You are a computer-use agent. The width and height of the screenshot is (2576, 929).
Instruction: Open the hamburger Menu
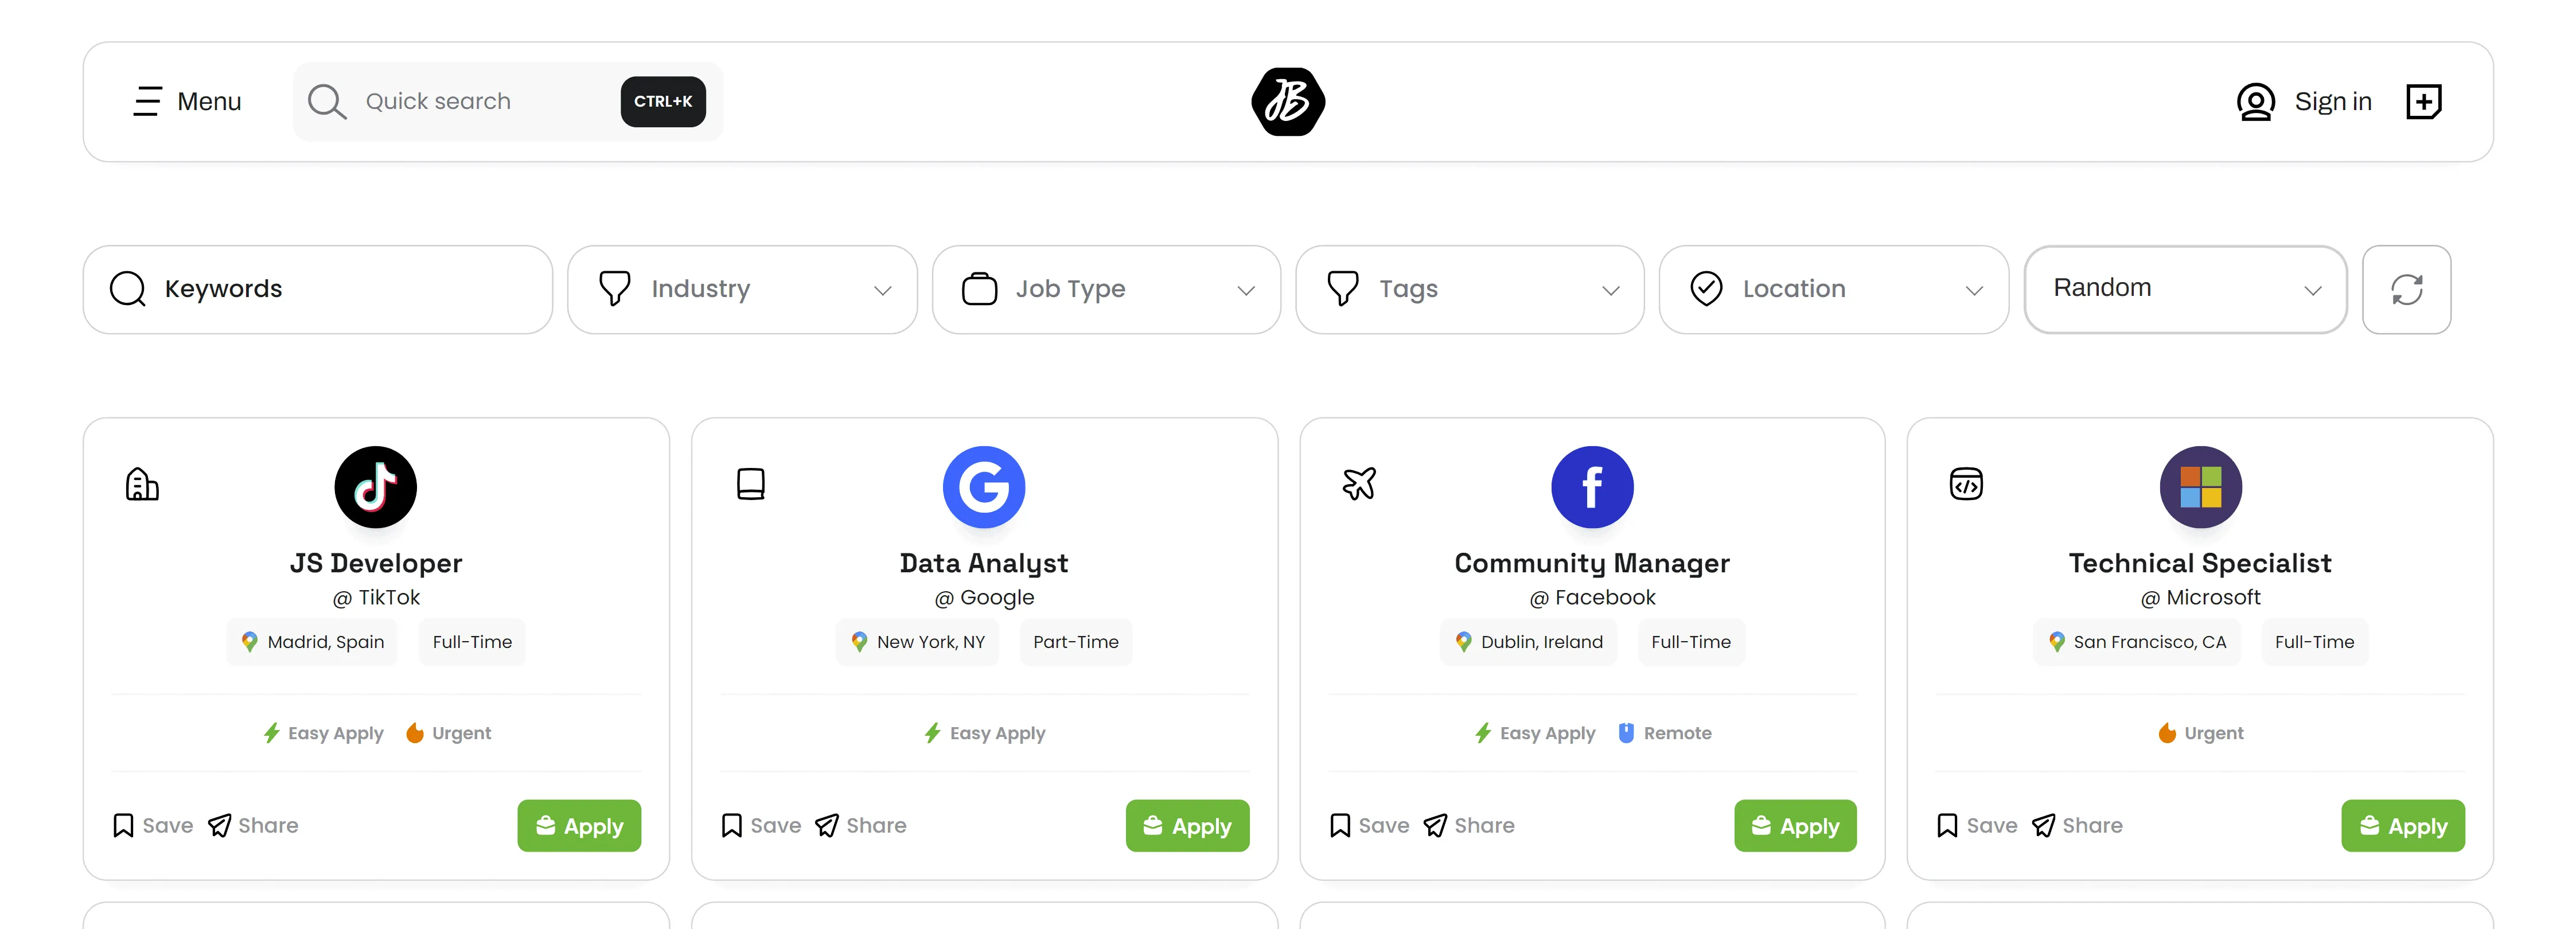click(x=187, y=101)
